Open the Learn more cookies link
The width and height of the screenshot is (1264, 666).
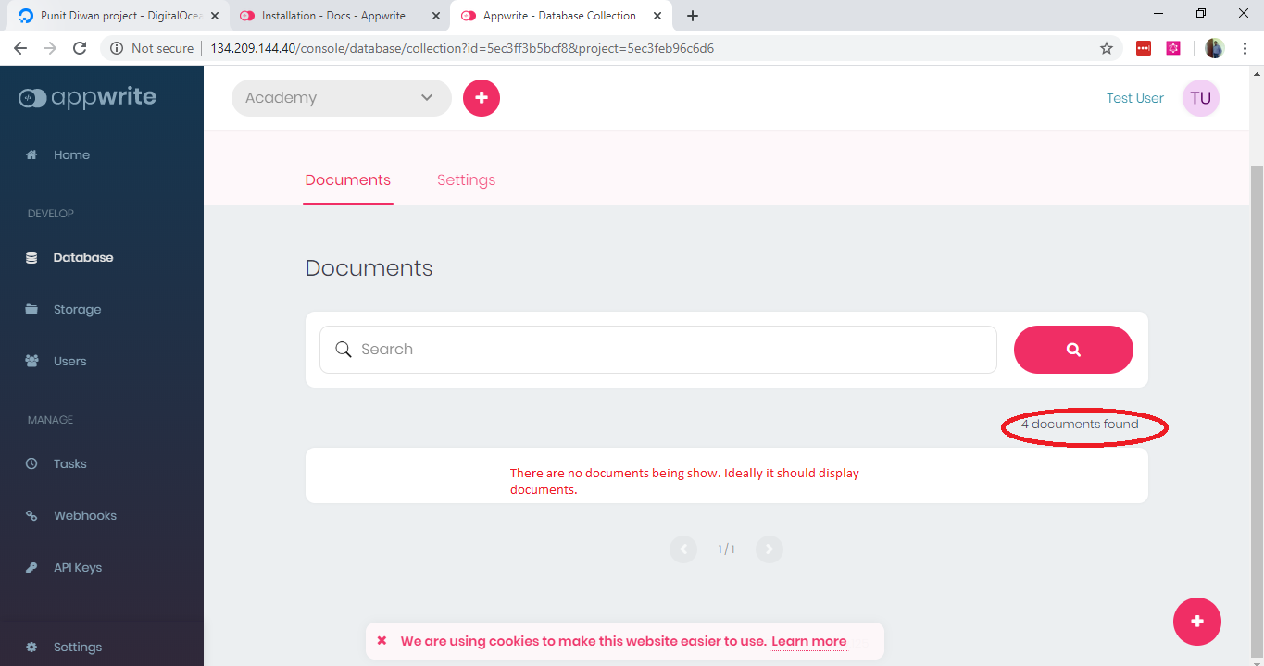807,641
